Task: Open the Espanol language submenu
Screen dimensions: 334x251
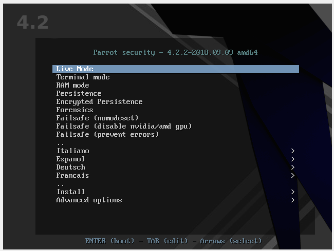Action: tap(70, 159)
